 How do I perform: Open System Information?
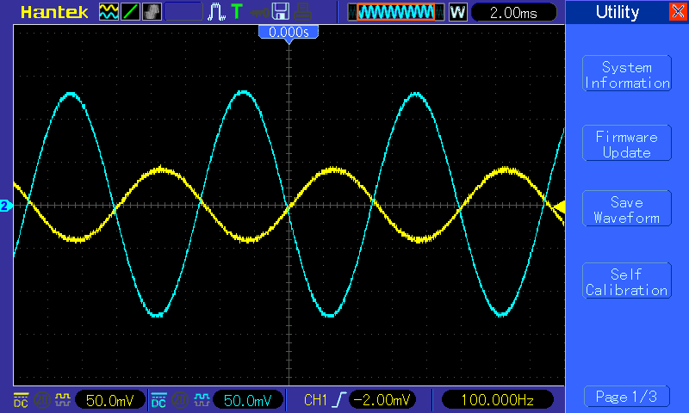pos(627,74)
